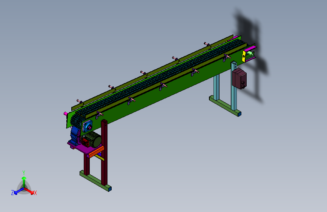The height and width of the screenshot is (212, 327).
Task: Select the orange bracket under motor plate
Action: coord(96,152)
